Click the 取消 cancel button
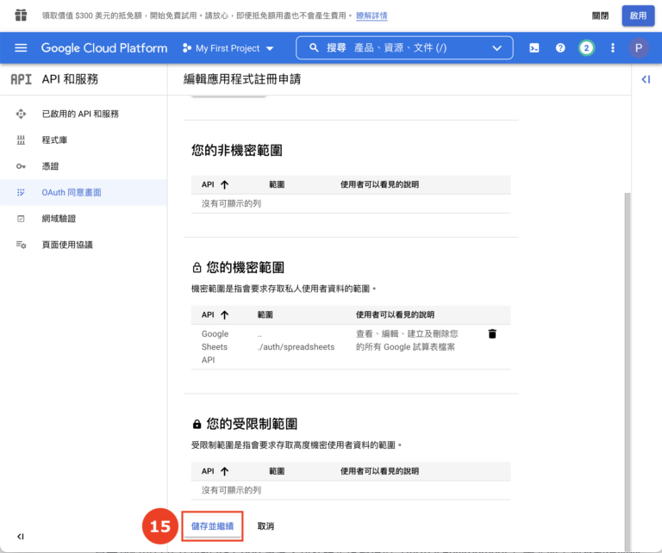 coord(265,525)
